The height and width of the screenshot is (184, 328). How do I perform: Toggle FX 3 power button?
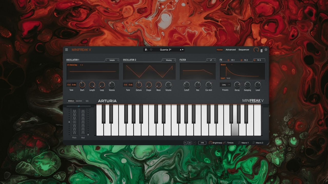point(254,60)
